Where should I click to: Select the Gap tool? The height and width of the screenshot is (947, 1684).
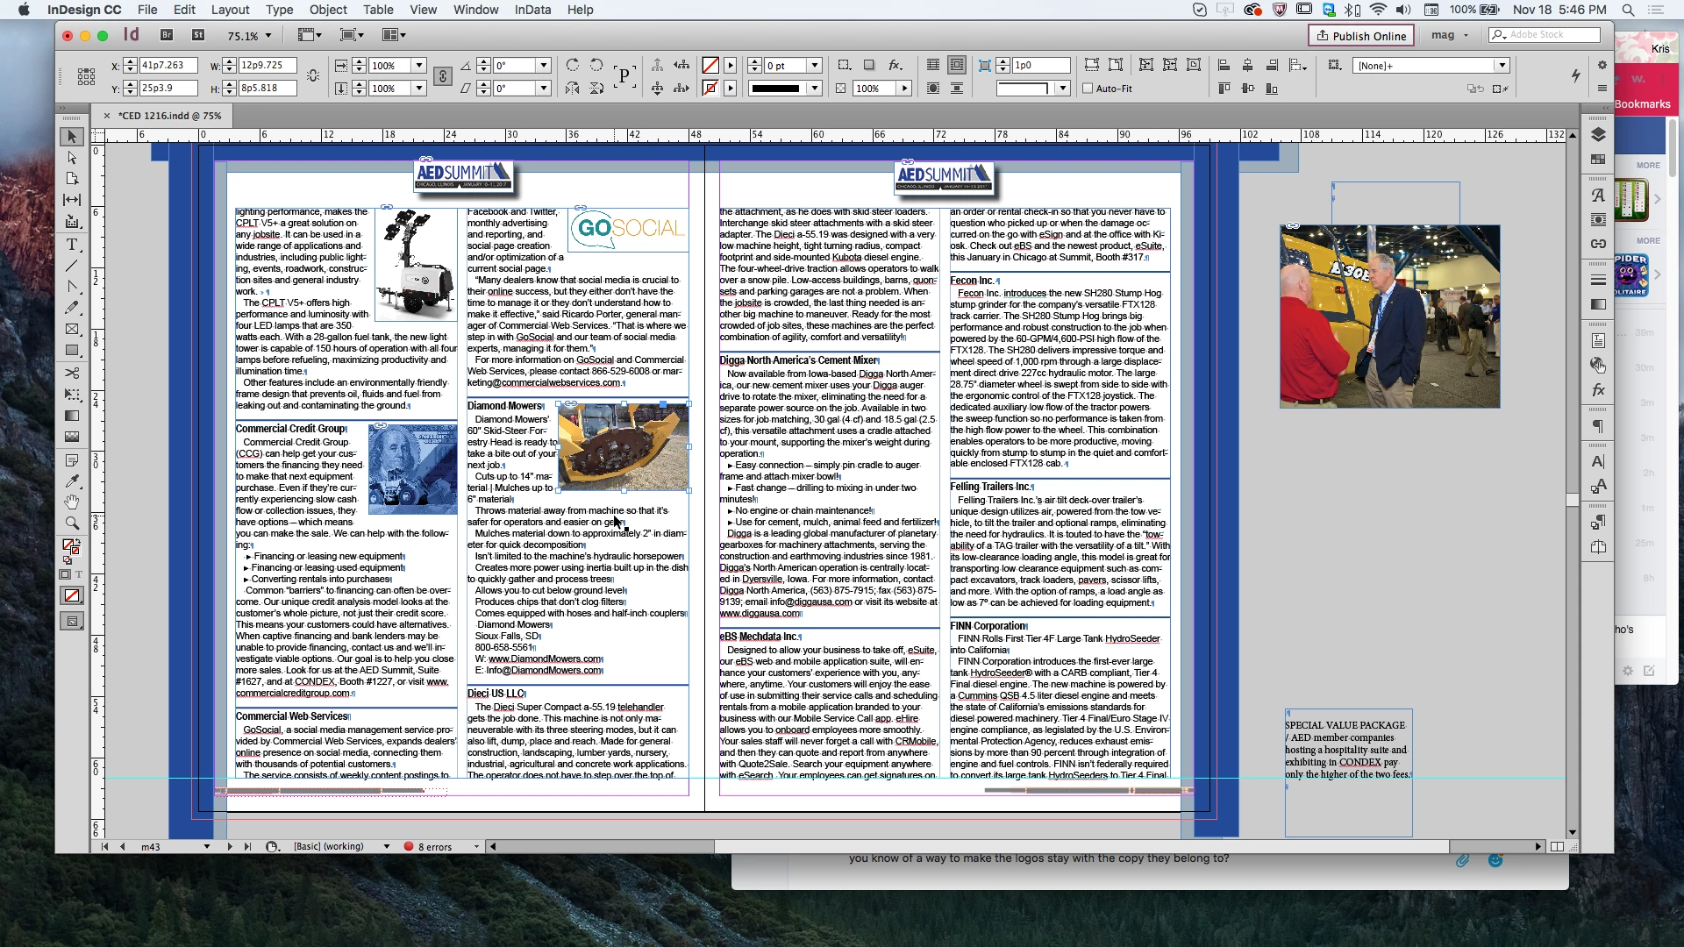[72, 200]
